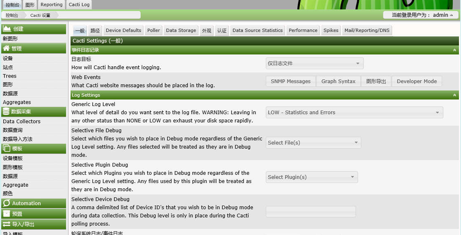Click the 模板 copy icon in sidebar
The image size is (461, 235).
pyautogui.click(x=7, y=148)
